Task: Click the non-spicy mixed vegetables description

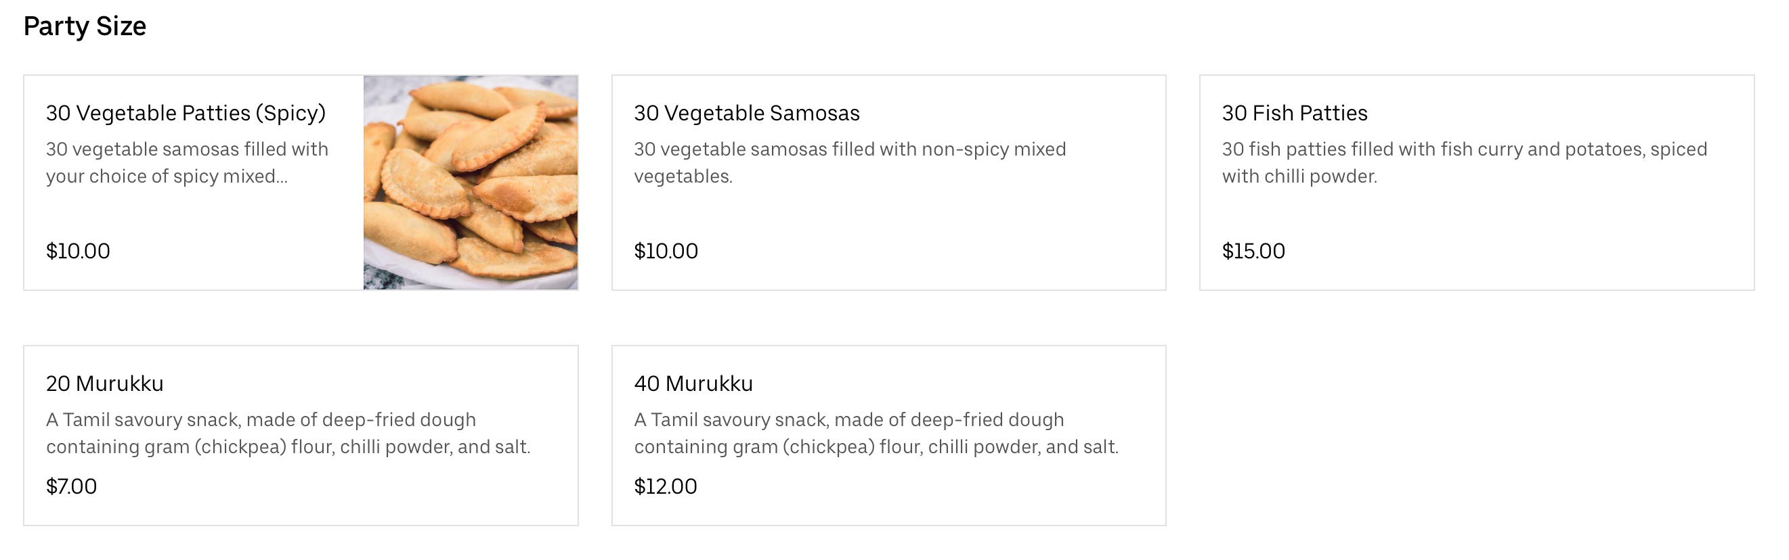Action: [x=849, y=162]
